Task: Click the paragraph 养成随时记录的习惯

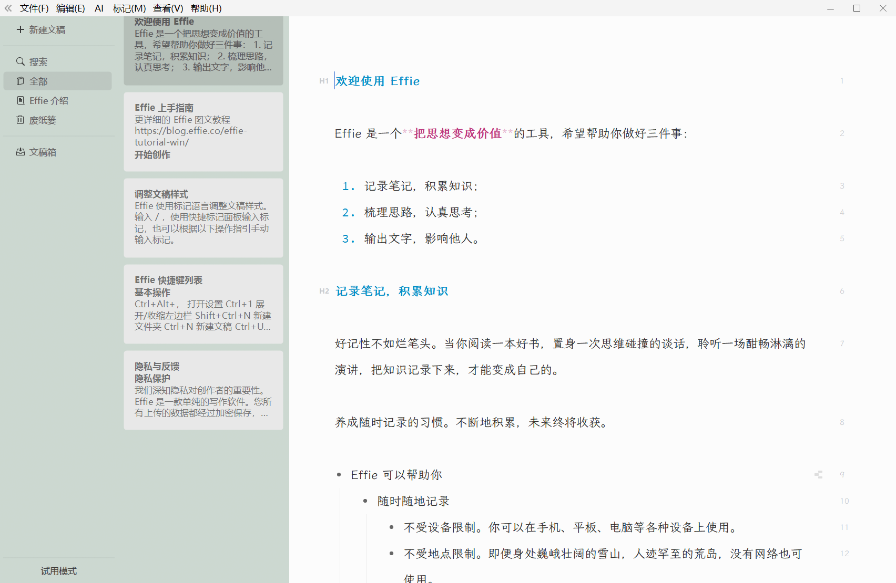Action: click(471, 422)
